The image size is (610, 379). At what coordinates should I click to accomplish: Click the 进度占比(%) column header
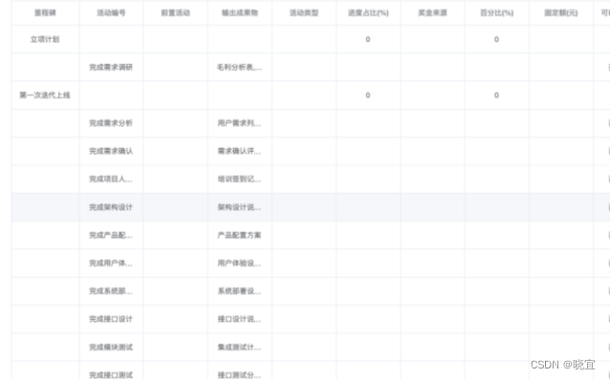click(x=368, y=12)
